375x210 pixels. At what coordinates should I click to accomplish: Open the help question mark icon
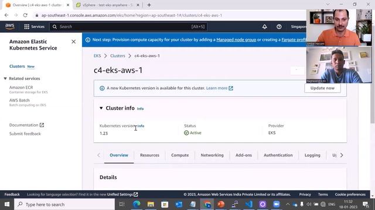pos(279,27)
